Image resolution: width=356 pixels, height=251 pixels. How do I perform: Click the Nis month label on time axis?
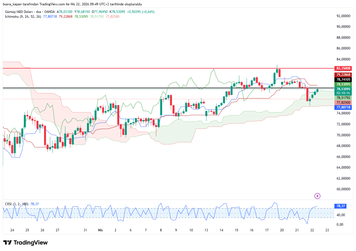point(100,230)
